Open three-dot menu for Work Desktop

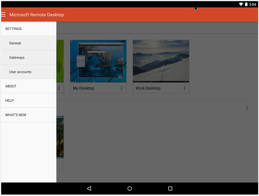(x=184, y=88)
